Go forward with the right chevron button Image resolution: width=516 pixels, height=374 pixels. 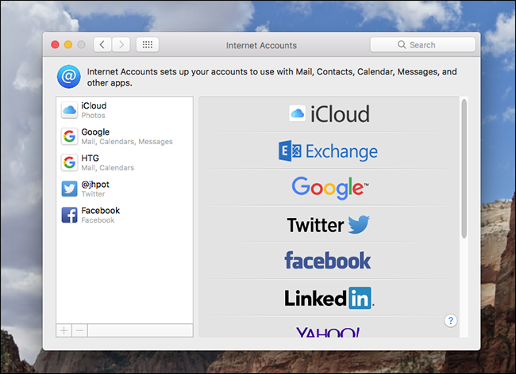coord(121,44)
